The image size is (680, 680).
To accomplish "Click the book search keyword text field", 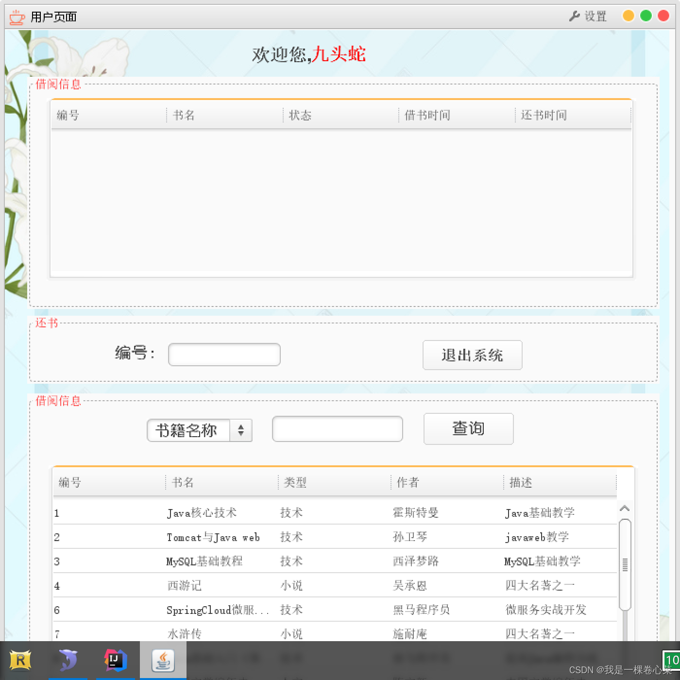I will point(337,429).
